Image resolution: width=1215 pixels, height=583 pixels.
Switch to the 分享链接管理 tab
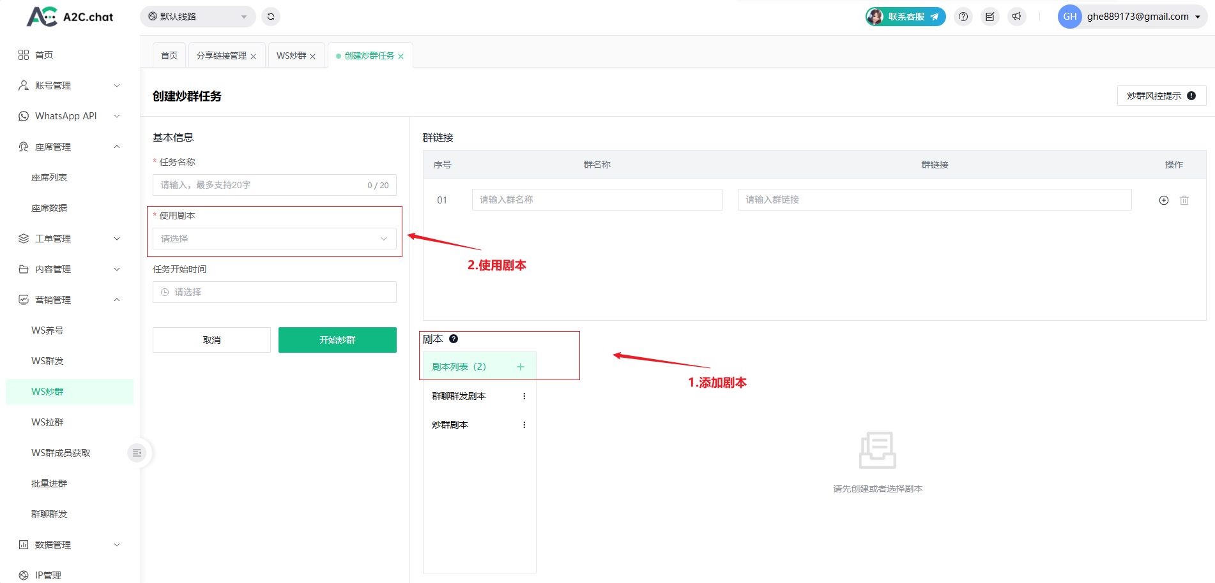(x=221, y=56)
